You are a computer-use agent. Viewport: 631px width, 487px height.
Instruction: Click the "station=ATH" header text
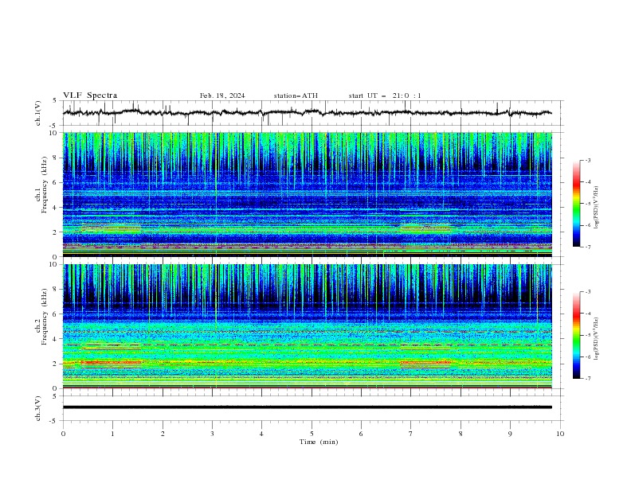click(296, 95)
